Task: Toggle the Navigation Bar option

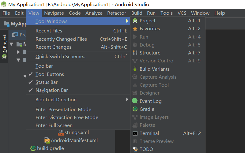Action: (78, 90)
